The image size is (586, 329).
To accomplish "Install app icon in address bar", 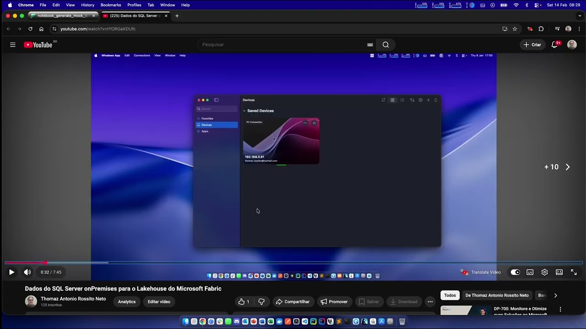I will tap(505, 29).
